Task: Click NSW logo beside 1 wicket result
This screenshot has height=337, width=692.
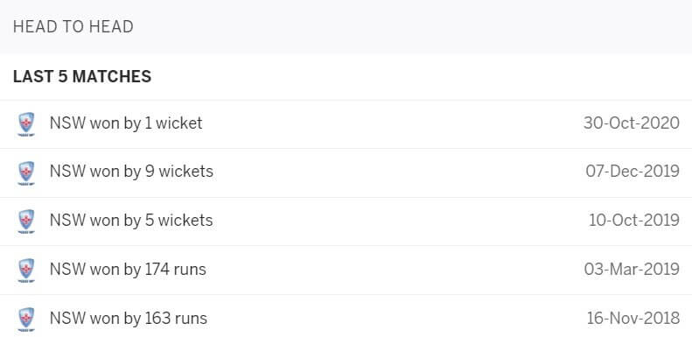Action: (26, 124)
